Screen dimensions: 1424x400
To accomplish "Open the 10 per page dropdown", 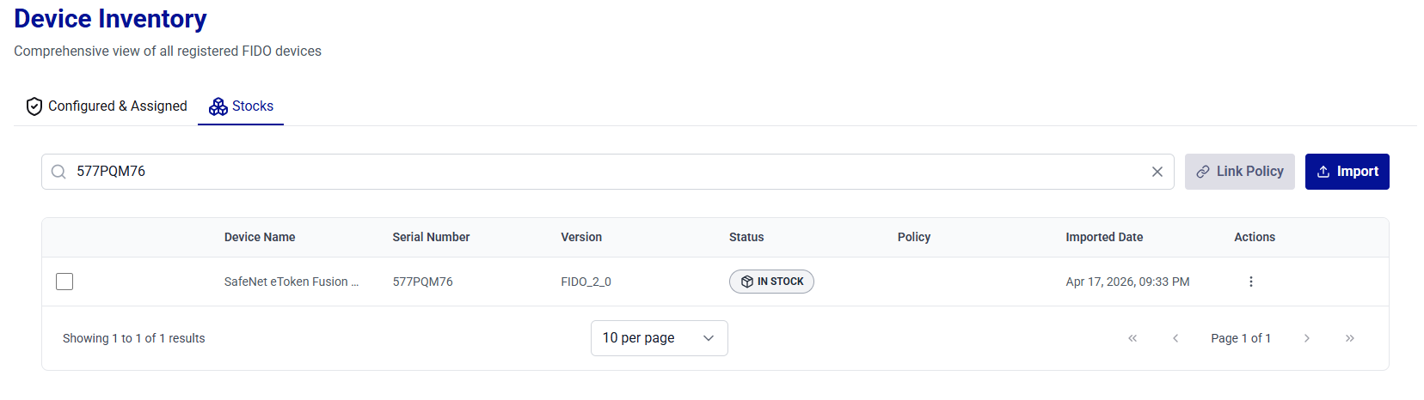I will (x=659, y=338).
